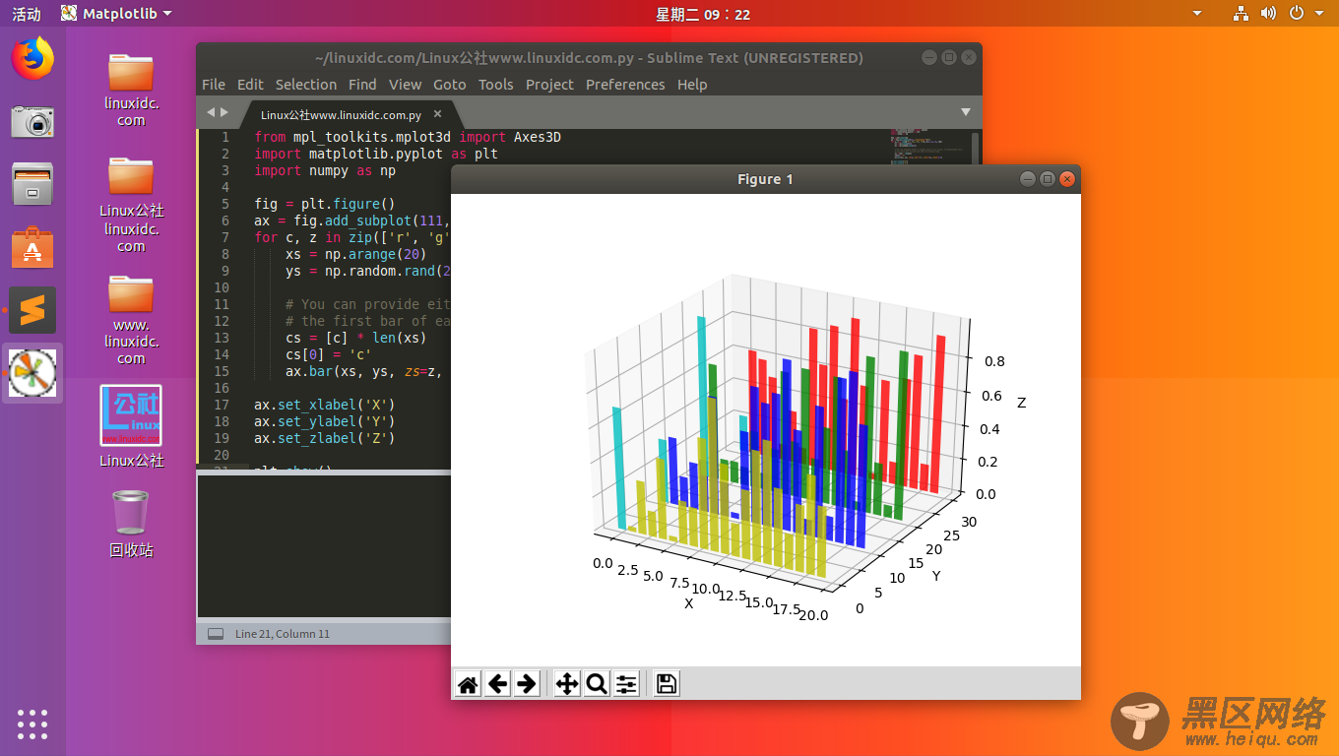This screenshot has width=1339, height=756.
Task: Click 'Line 21, Column 11' status text
Action: coord(283,634)
